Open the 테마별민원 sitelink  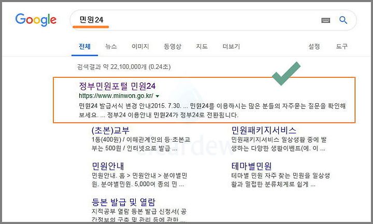(251, 166)
